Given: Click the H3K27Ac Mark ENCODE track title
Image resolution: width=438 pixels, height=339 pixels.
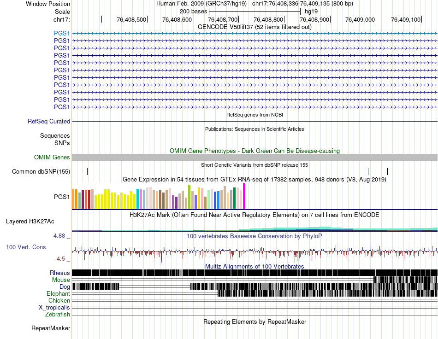Looking at the screenshot, I should pos(255,215).
